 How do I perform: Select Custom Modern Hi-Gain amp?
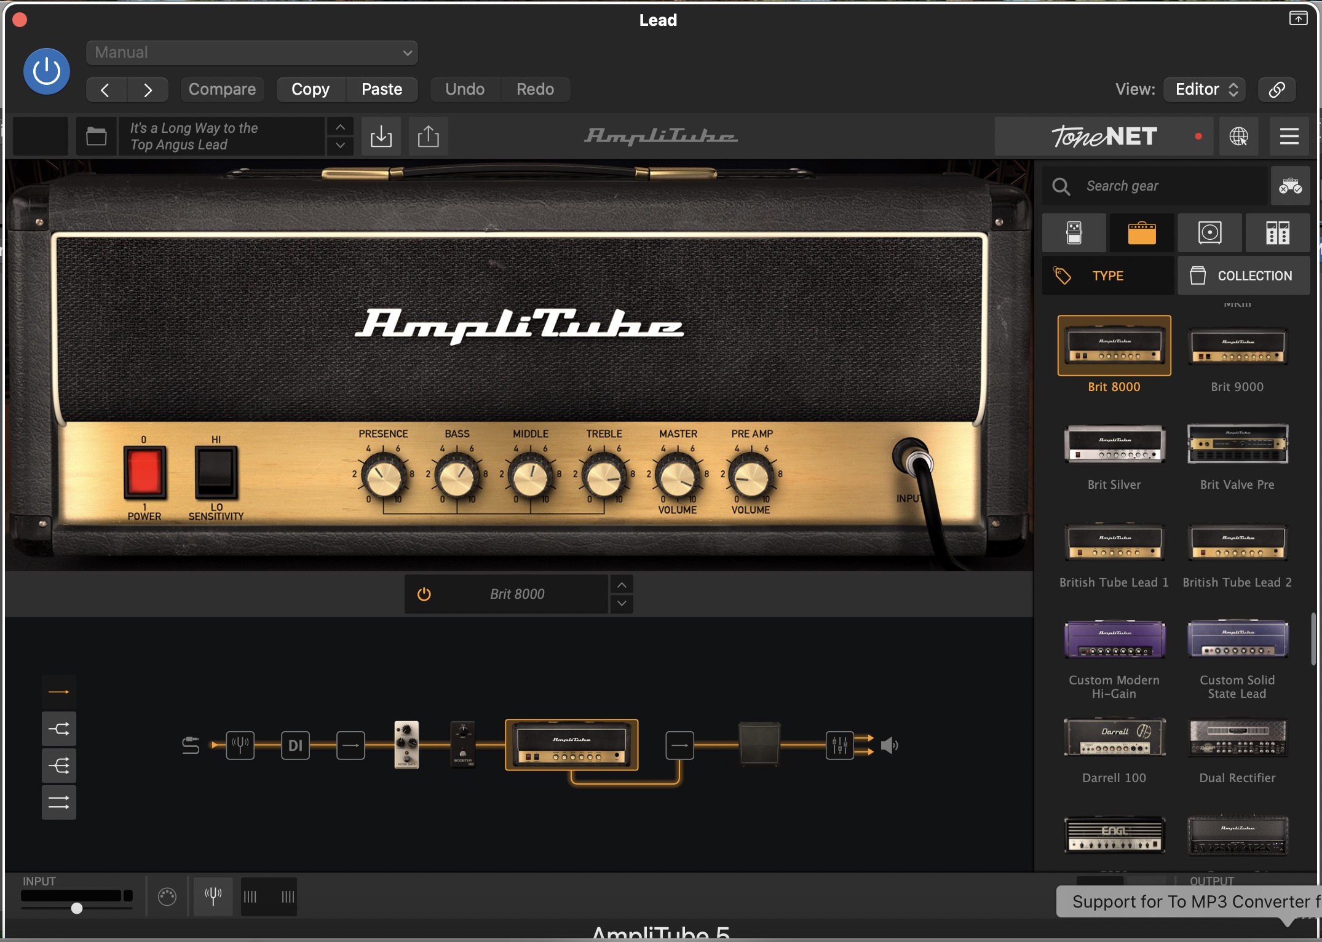point(1114,639)
